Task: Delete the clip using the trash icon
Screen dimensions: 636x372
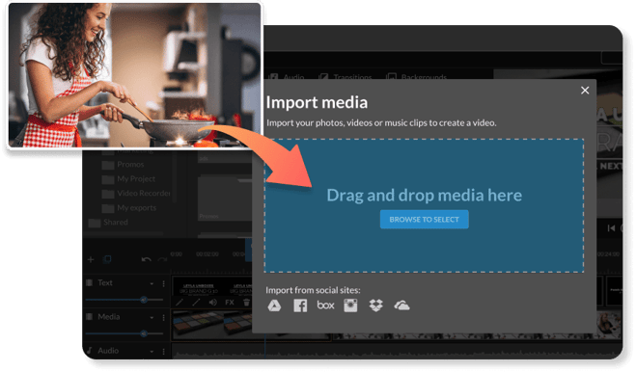Action: tap(247, 303)
